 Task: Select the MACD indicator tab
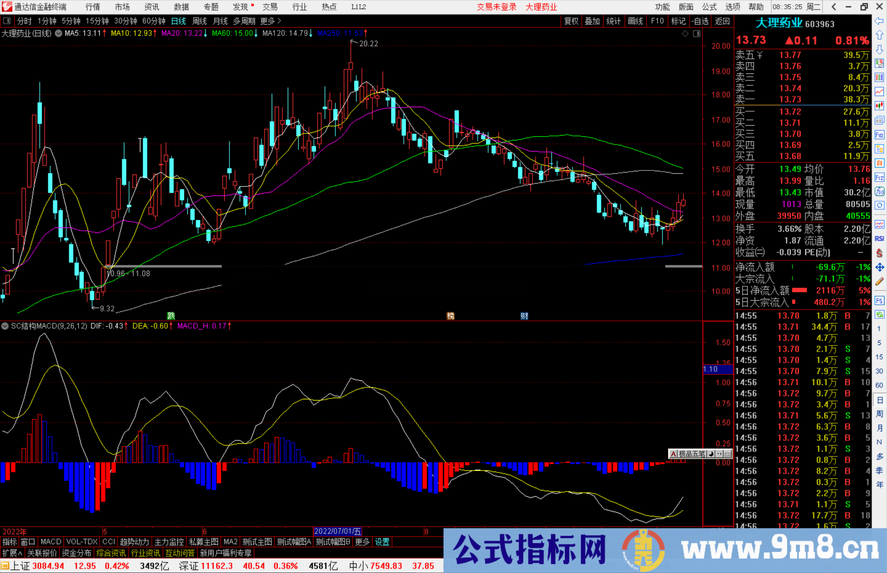click(51, 542)
